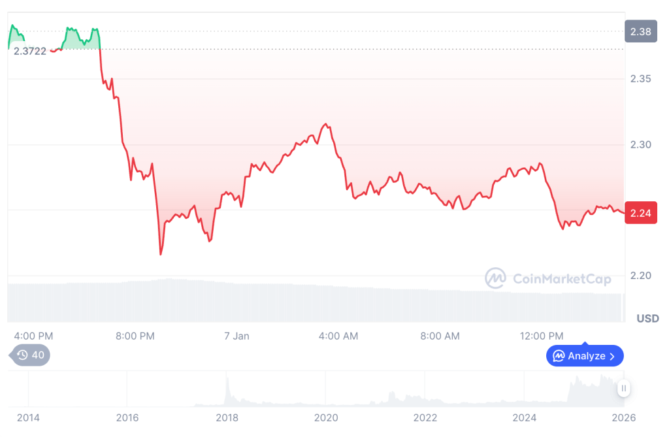This screenshot has width=669, height=437.
Task: Click the 2.35 price gridline label
Action: (641, 78)
